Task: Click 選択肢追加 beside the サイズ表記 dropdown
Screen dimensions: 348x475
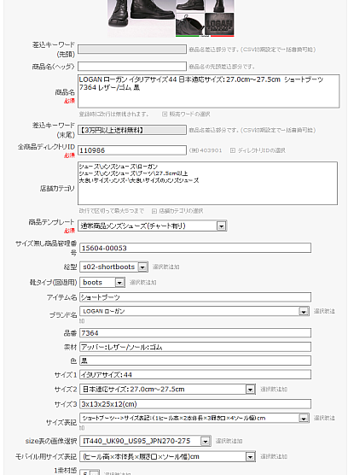Action: point(324,418)
